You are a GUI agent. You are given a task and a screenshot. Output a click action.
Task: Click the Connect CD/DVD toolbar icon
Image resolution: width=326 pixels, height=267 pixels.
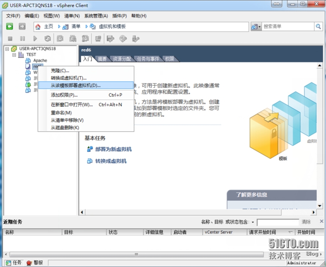pos(123,39)
